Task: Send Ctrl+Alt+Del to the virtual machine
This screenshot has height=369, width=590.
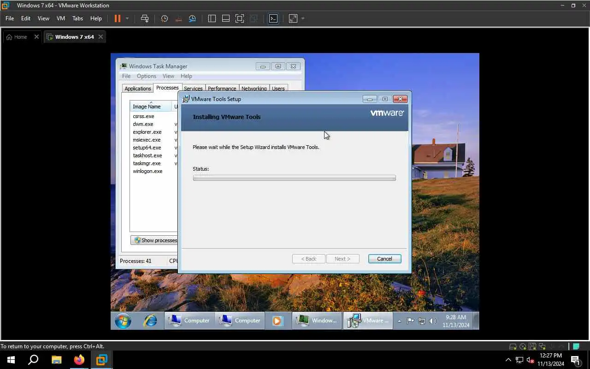Action: (145, 18)
